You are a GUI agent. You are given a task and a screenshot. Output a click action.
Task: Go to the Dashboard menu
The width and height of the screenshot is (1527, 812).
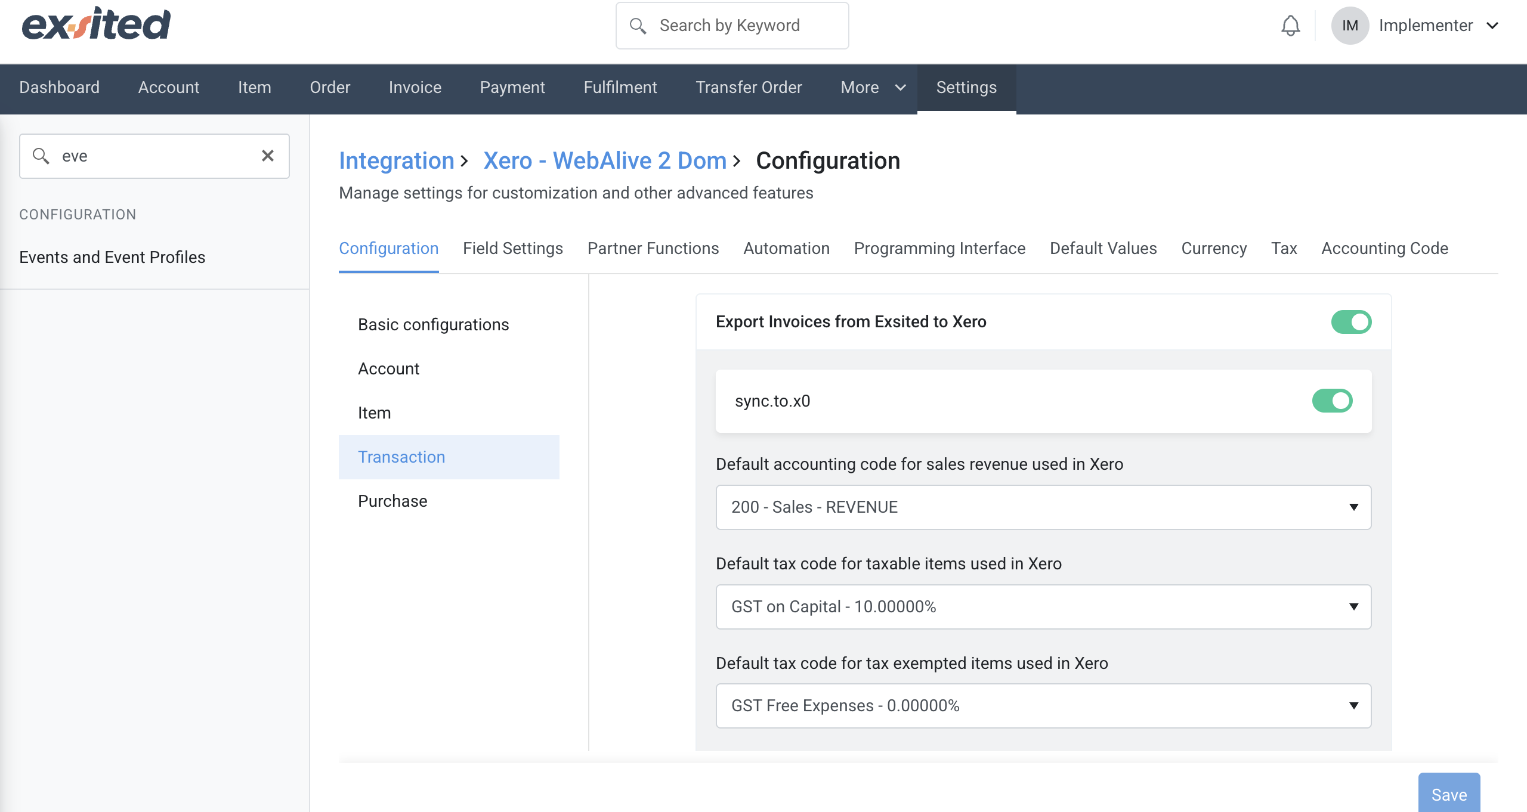60,88
